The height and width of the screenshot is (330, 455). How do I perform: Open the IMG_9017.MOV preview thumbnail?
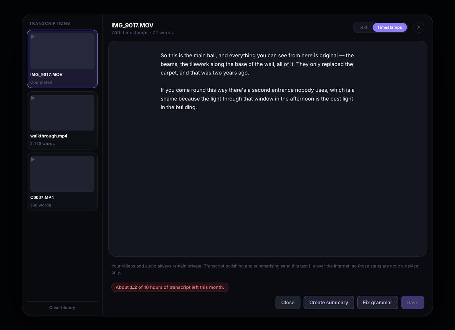[62, 51]
